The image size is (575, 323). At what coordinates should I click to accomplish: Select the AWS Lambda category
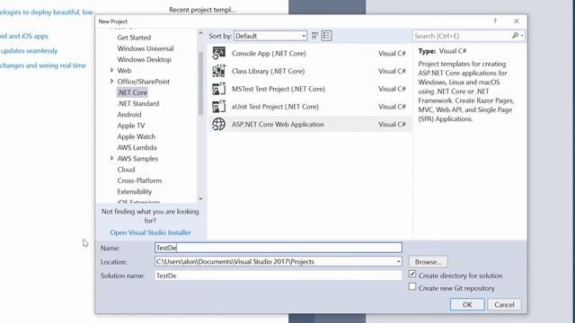click(137, 147)
